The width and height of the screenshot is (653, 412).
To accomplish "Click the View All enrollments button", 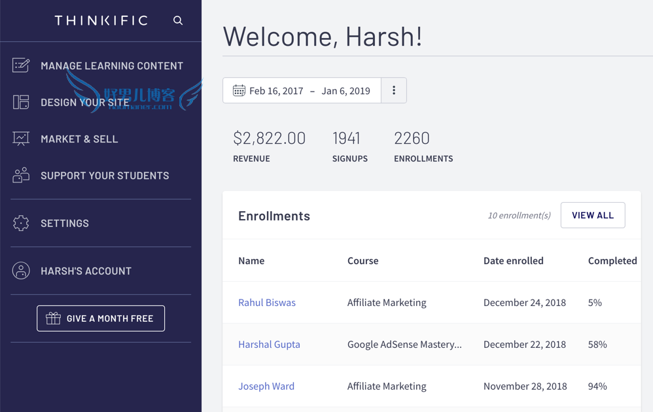I will (x=593, y=215).
